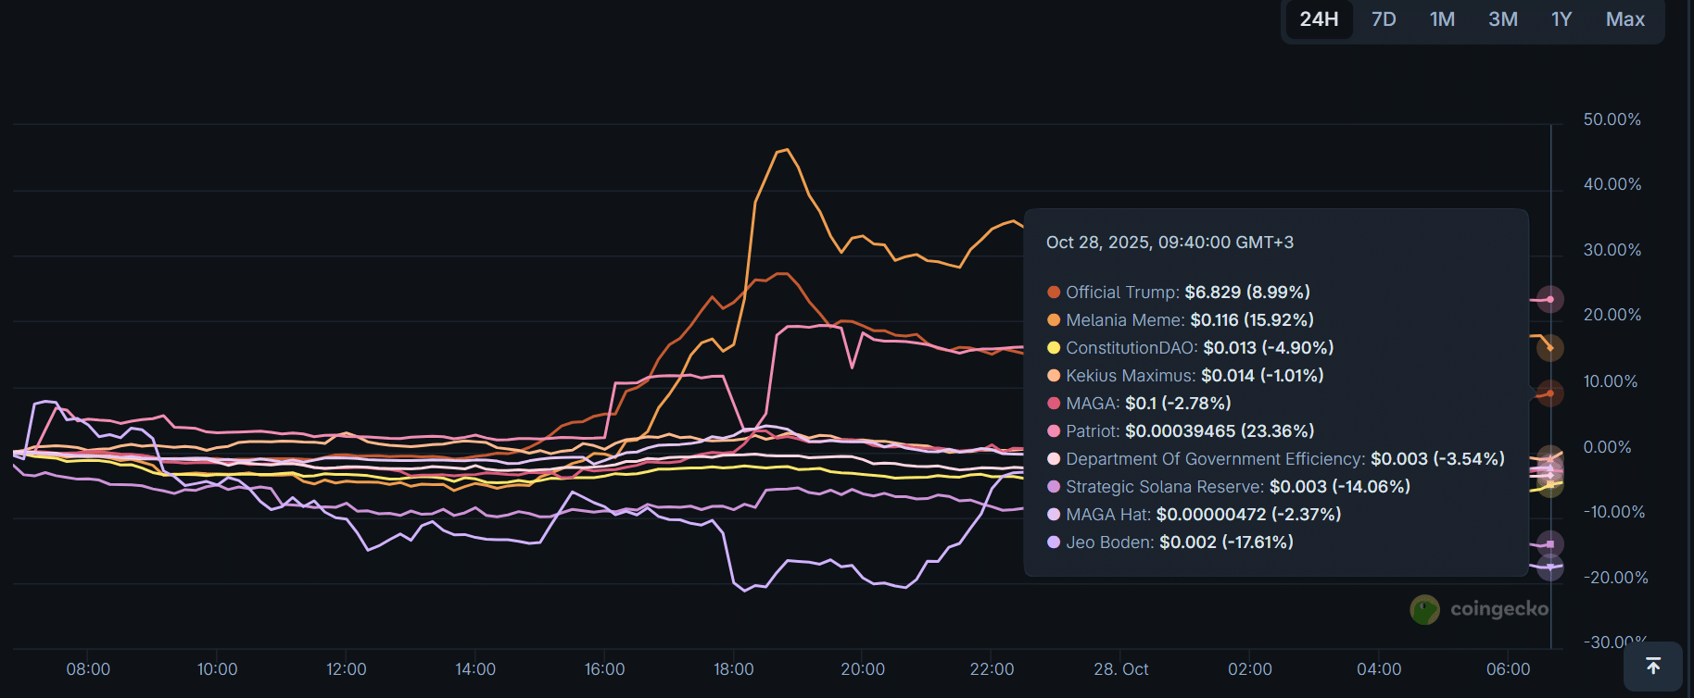The width and height of the screenshot is (1694, 698).
Task: Click the 18:00 label on time axis
Action: tap(733, 669)
